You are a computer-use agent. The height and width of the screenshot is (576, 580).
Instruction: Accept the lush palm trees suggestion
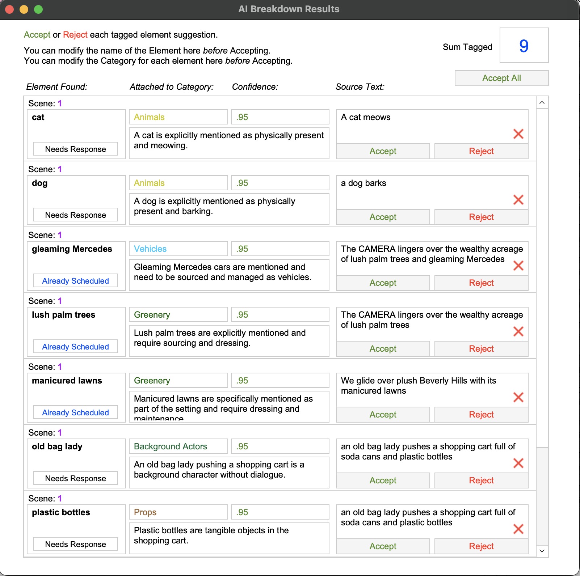click(x=383, y=349)
